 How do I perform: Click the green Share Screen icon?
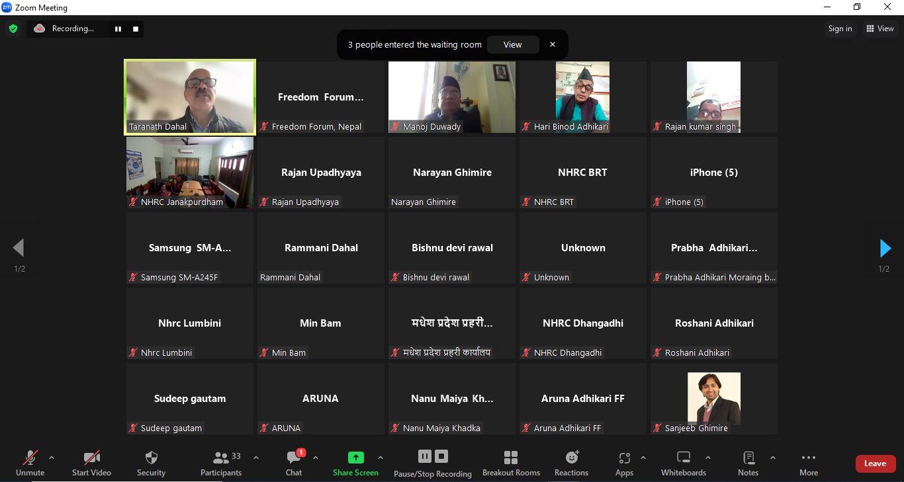click(x=355, y=458)
